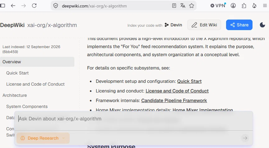Viewport: 269px width, 148px height.
Task: Open the Firefox account profile icon
Action: pos(233,6)
